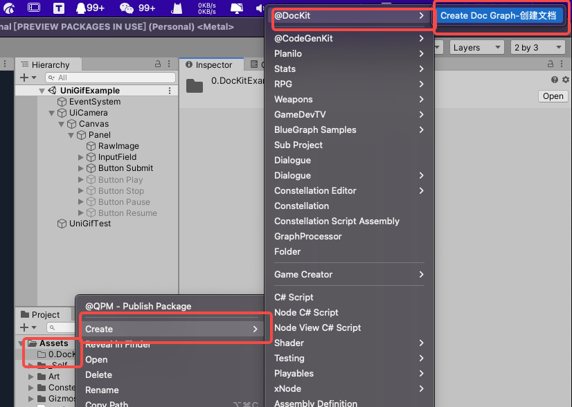Open the @CodeGenKit submenu
The height and width of the screenshot is (407, 572).
[x=350, y=38]
